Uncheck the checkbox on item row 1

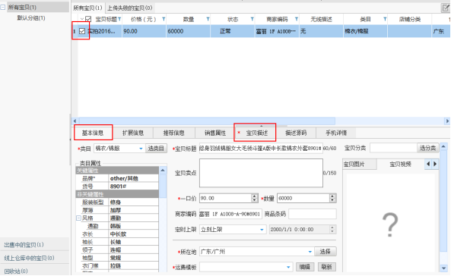tap(82, 31)
